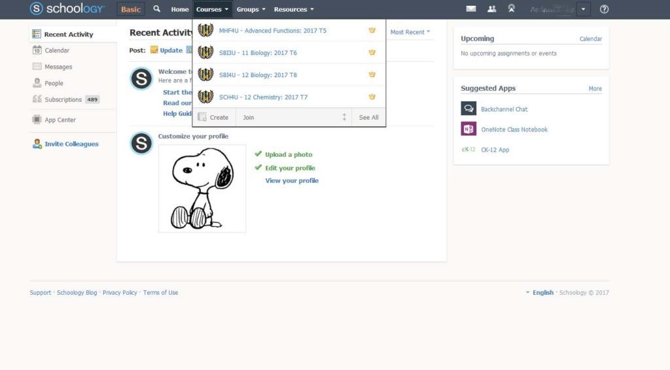This screenshot has width=670, height=370.
Task: Click the Schoology avatar on Customize profile post
Action: coord(141,143)
